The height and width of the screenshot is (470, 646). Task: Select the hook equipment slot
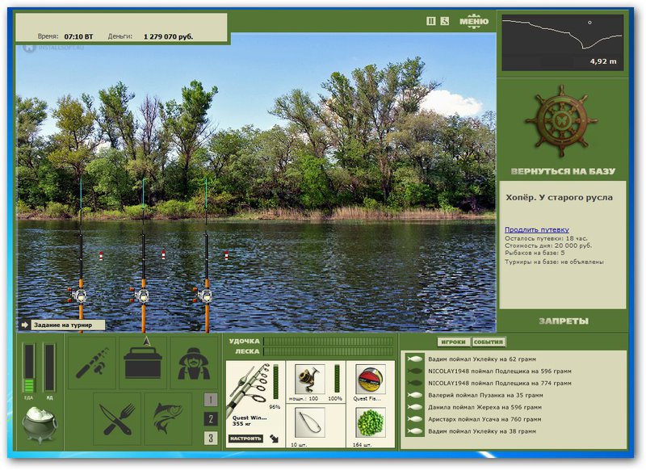pyautogui.click(x=310, y=422)
